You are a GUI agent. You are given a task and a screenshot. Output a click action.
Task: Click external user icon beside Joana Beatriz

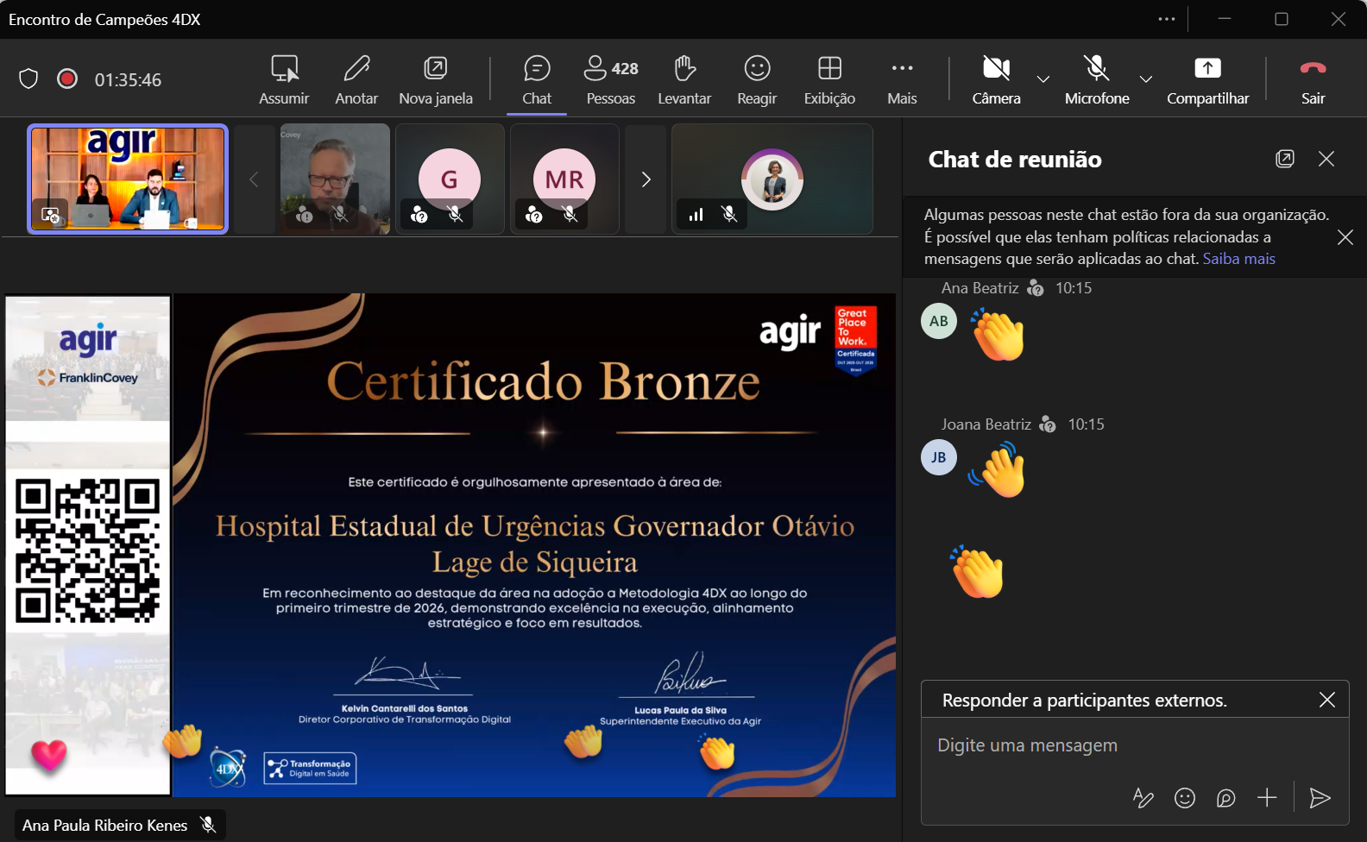tap(1048, 424)
